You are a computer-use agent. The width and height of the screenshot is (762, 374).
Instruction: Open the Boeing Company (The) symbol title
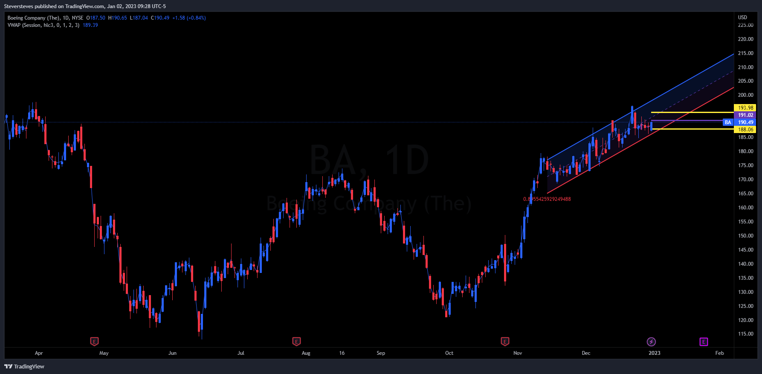[33, 18]
